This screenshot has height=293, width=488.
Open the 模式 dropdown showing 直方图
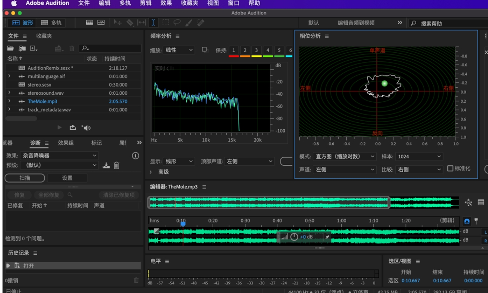345,157
